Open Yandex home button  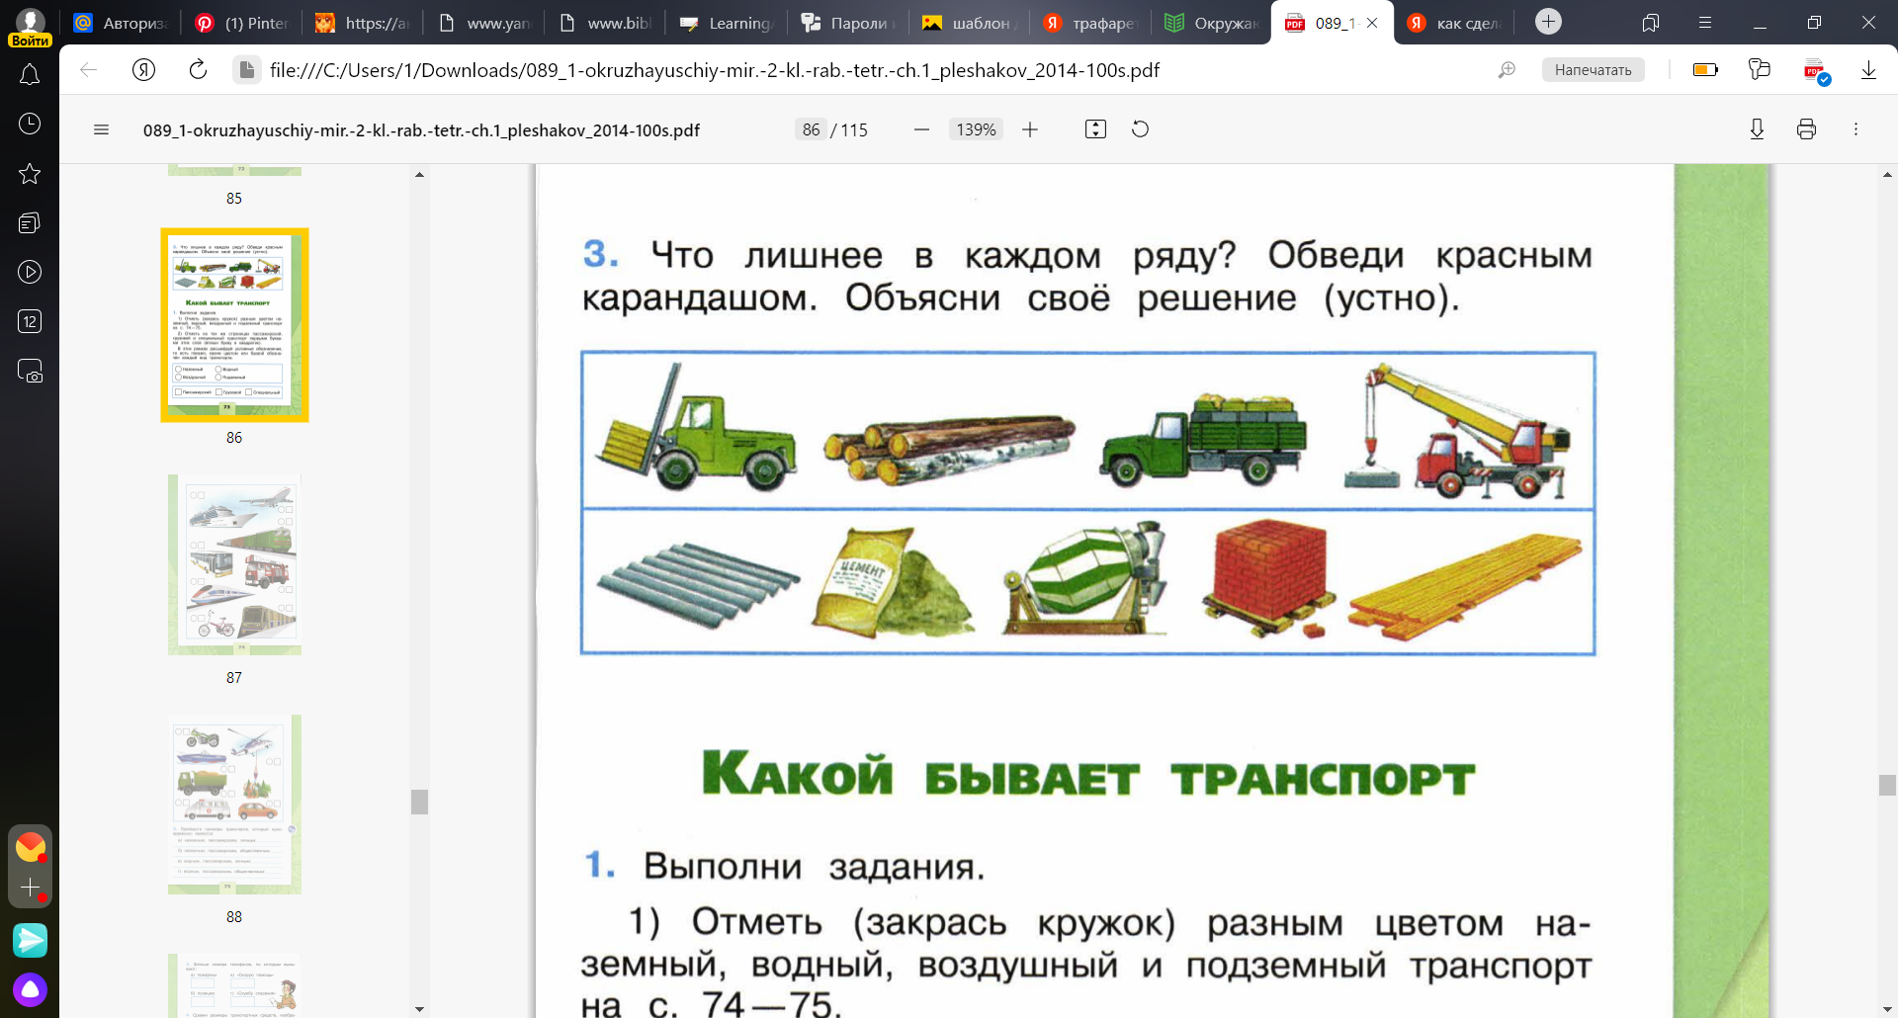pyautogui.click(x=144, y=70)
